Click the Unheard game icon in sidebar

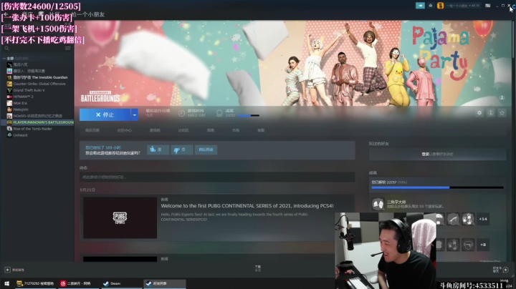(9, 135)
